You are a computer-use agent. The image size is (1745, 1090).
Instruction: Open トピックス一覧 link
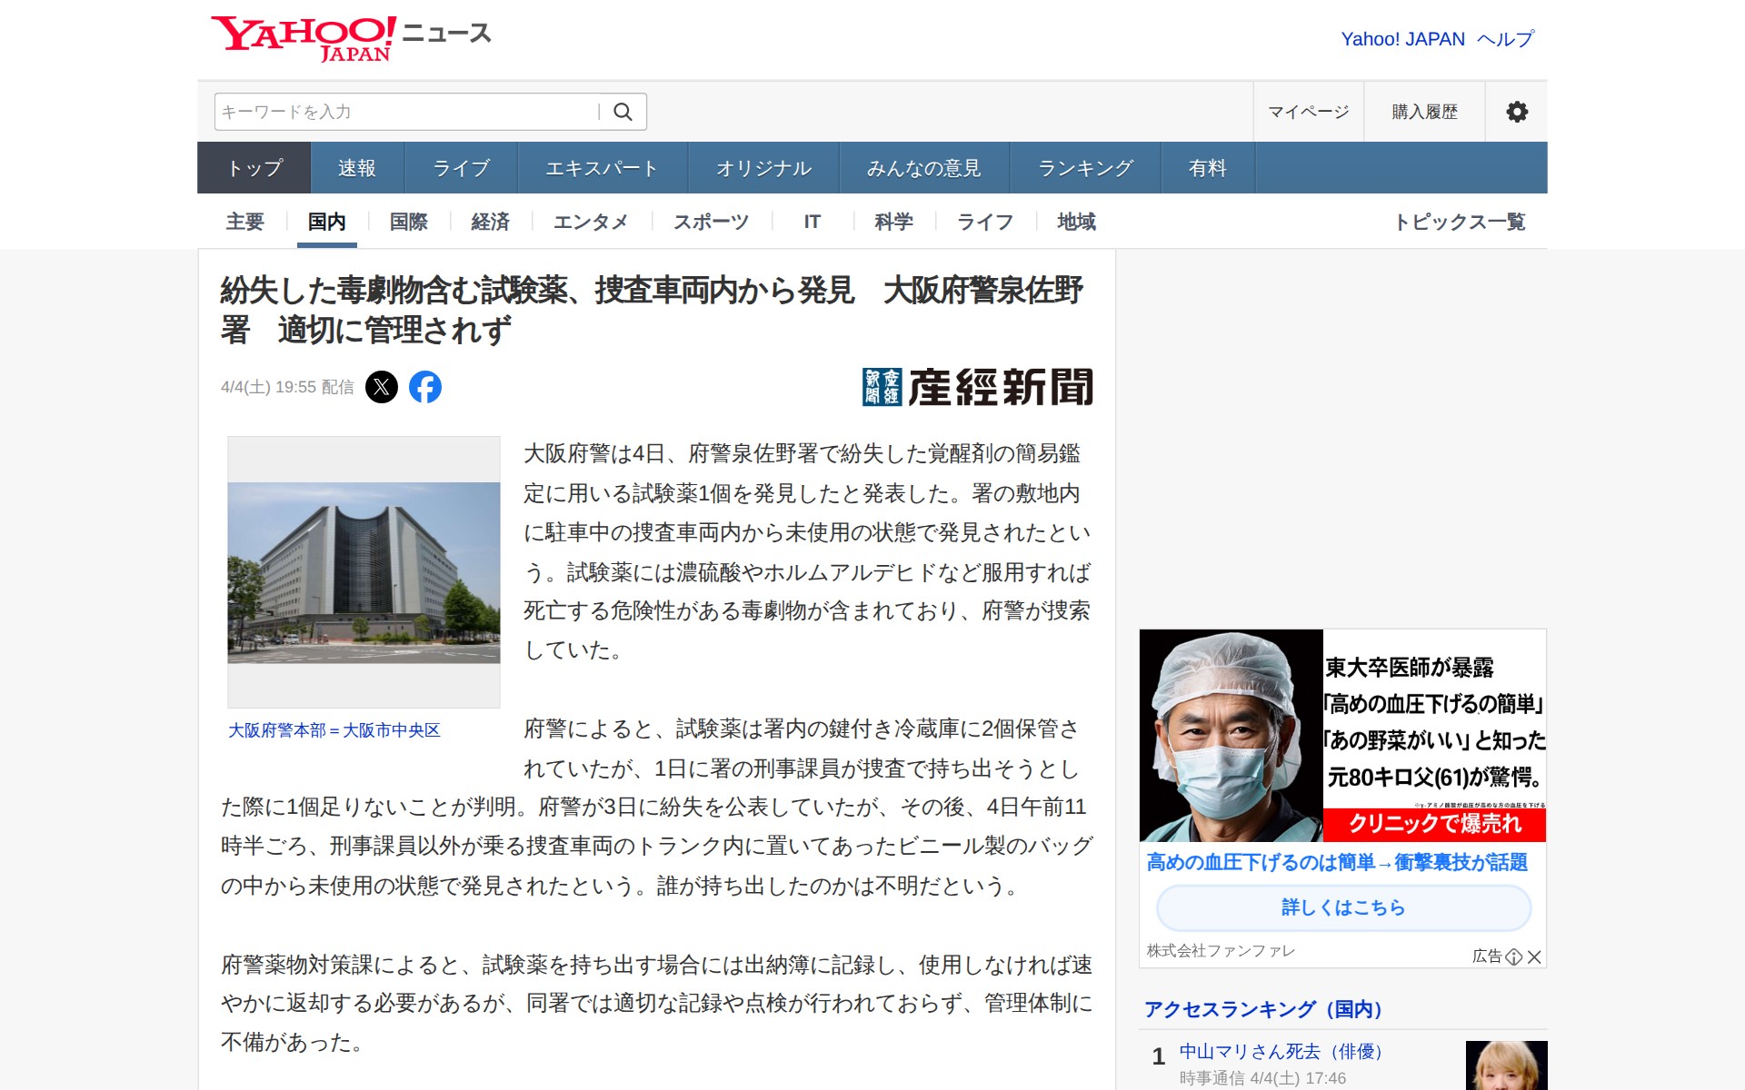(x=1460, y=222)
